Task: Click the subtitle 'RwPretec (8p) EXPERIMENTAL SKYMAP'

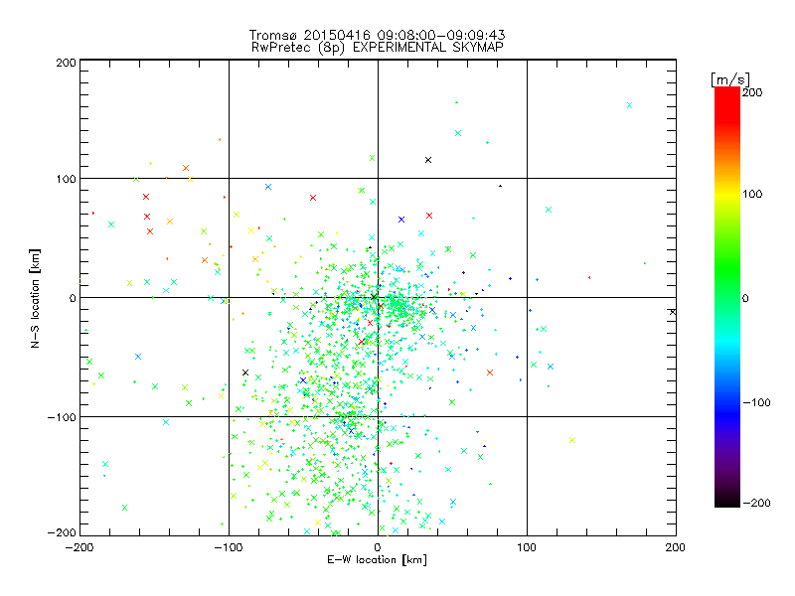Action: coord(377,48)
